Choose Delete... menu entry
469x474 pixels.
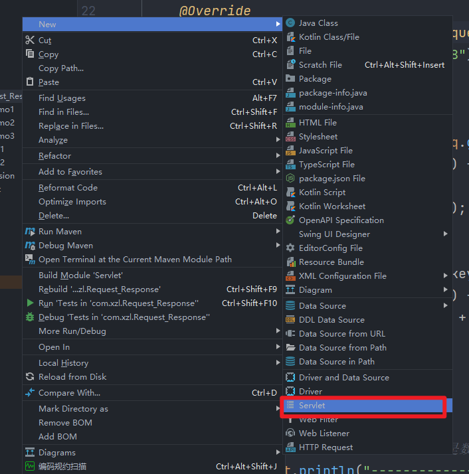(153, 216)
